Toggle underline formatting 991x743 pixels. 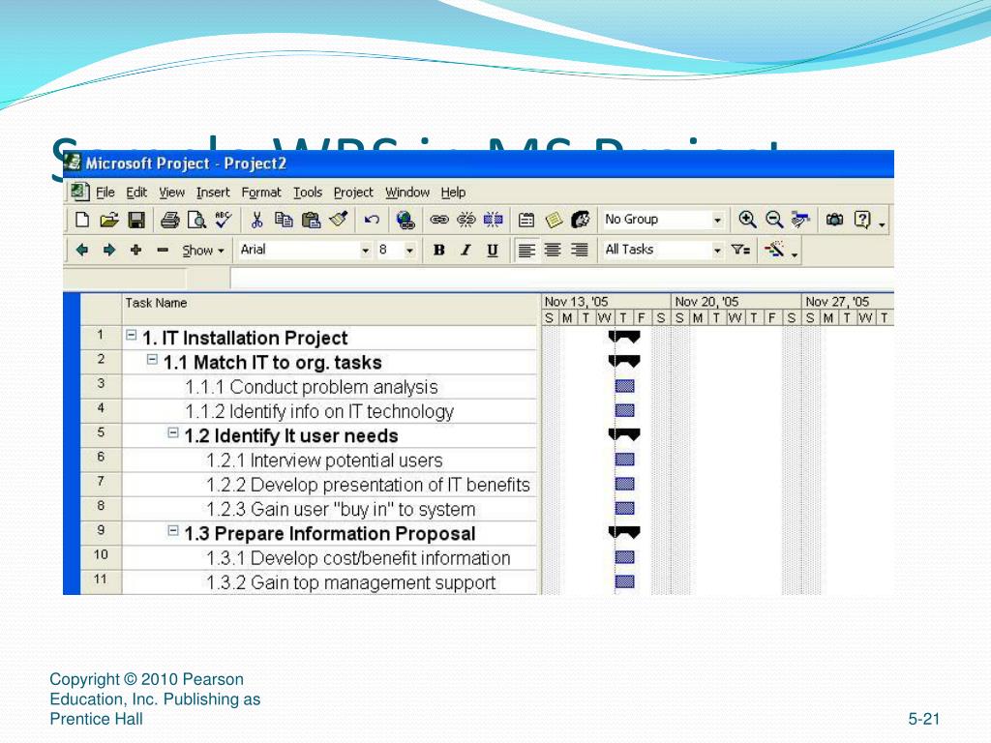coord(493,251)
